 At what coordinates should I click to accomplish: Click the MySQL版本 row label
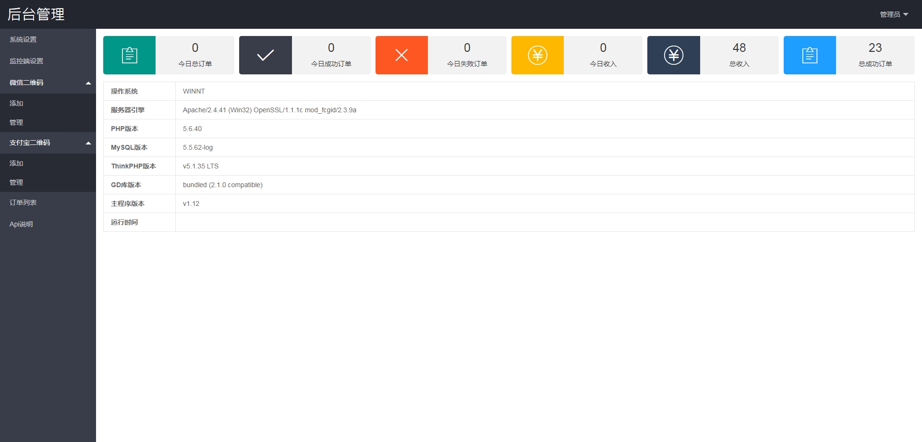click(x=129, y=147)
